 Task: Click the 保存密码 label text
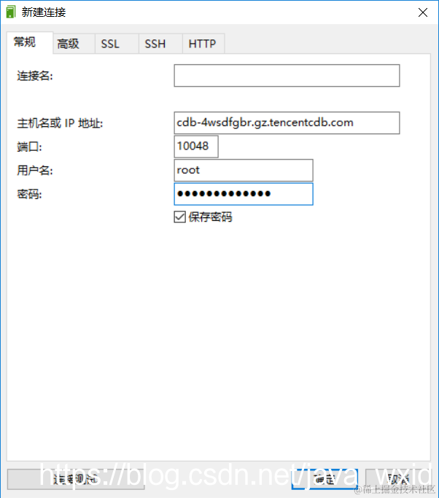coord(210,217)
